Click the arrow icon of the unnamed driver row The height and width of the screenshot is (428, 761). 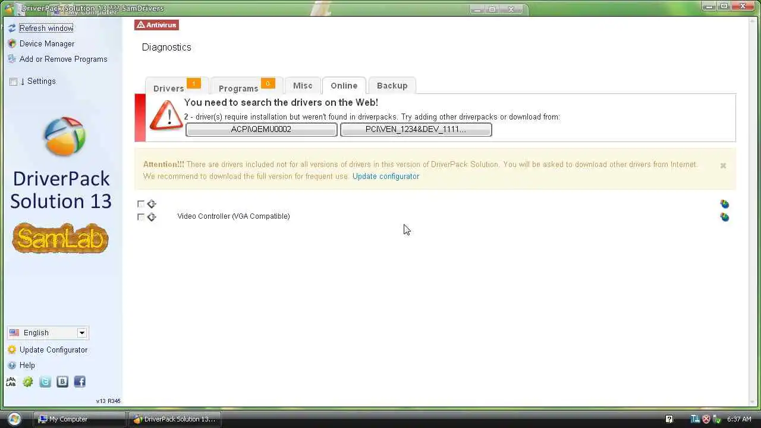(x=152, y=204)
